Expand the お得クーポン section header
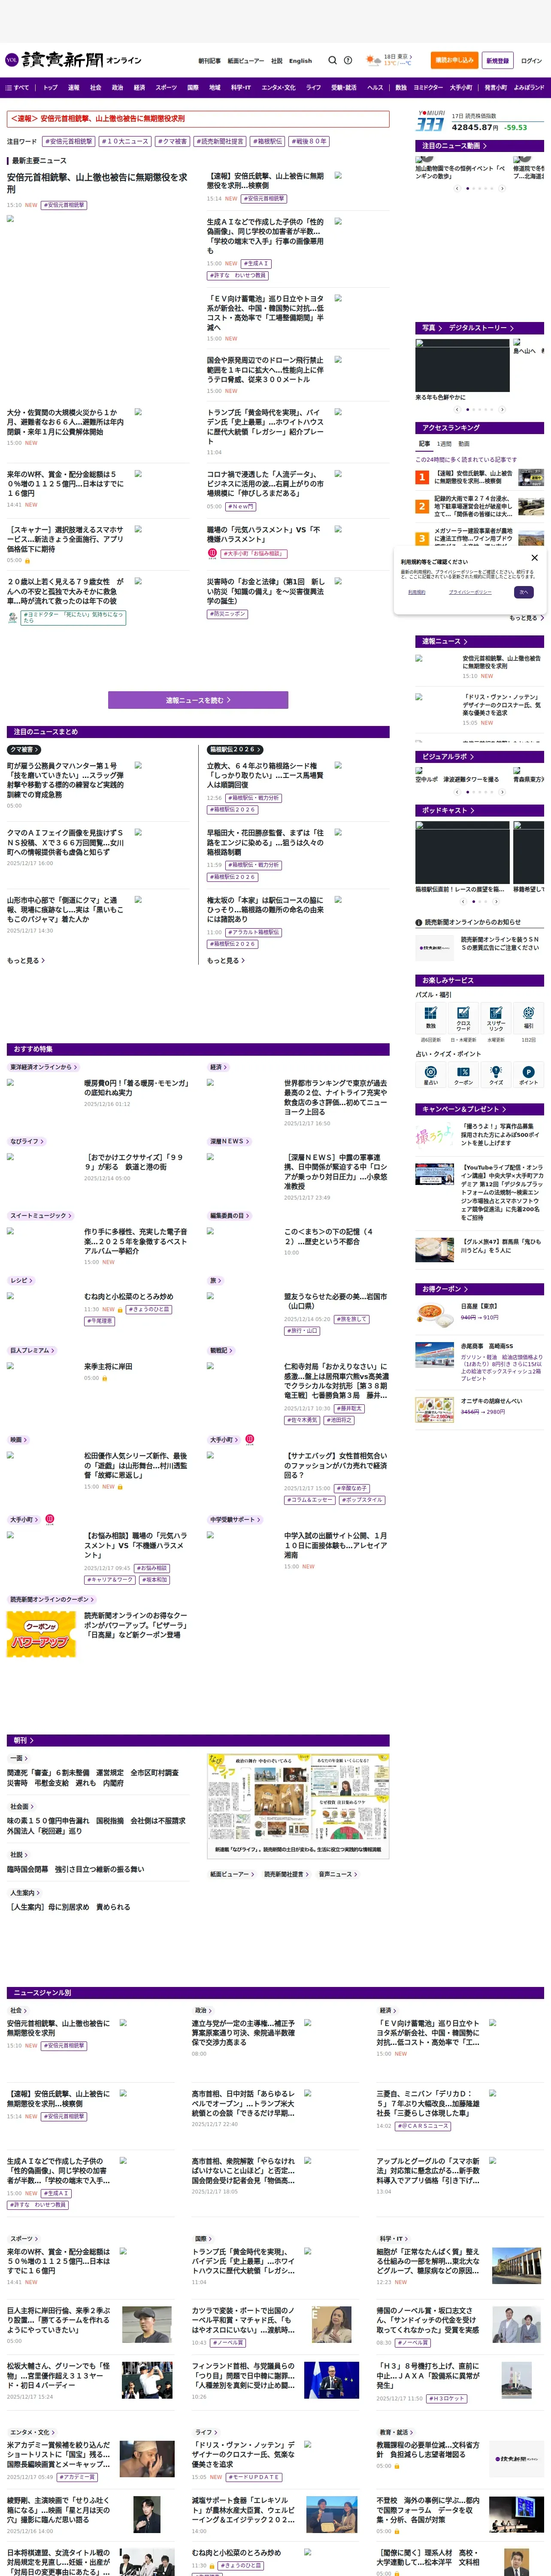The width and height of the screenshot is (551, 2576). coord(480,1289)
